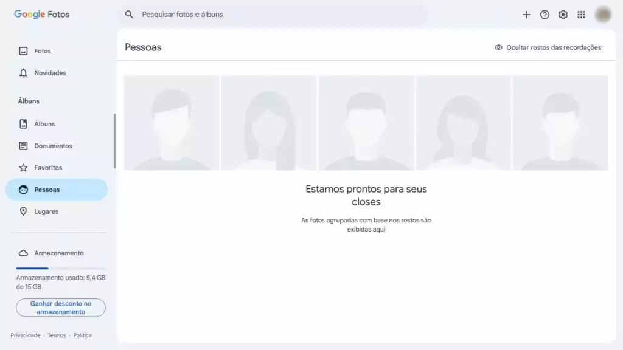Click the Pessoas face icon

[24, 190]
